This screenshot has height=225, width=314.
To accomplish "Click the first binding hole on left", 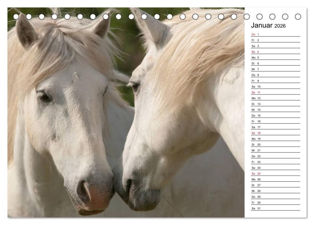I will click(16, 17).
